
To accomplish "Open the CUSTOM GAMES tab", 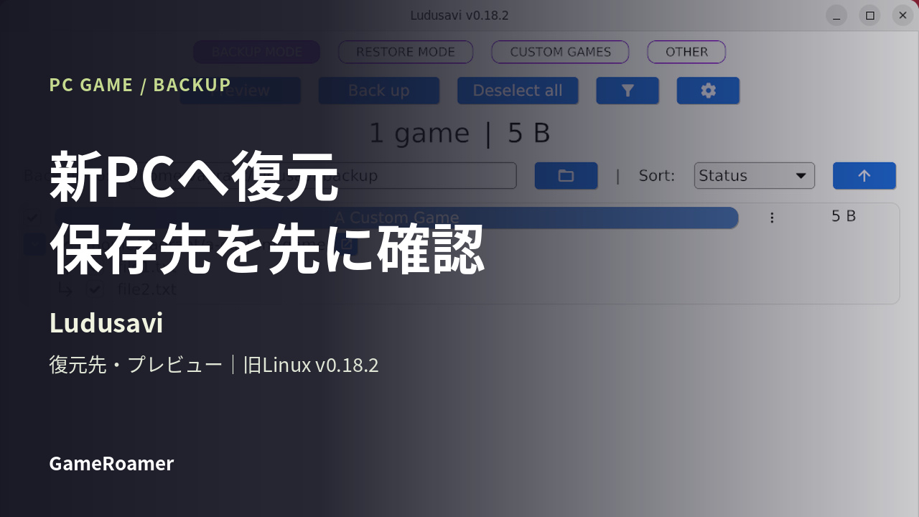I will [560, 52].
